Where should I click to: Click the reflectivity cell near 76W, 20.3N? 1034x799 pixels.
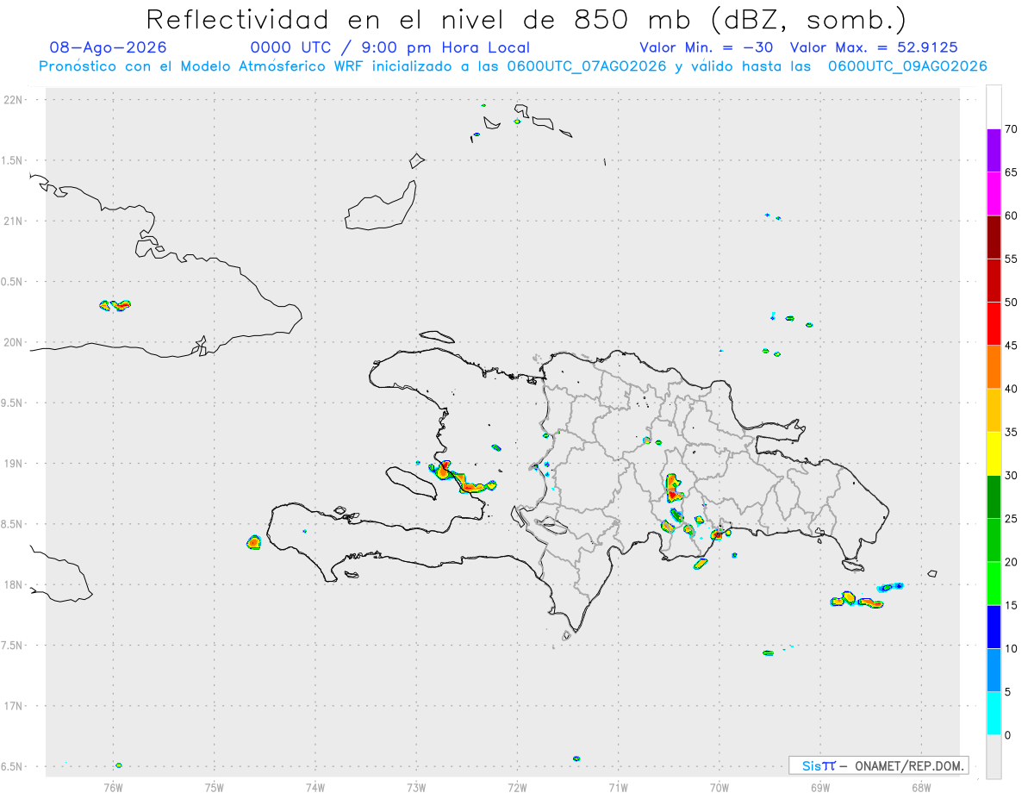coord(115,305)
